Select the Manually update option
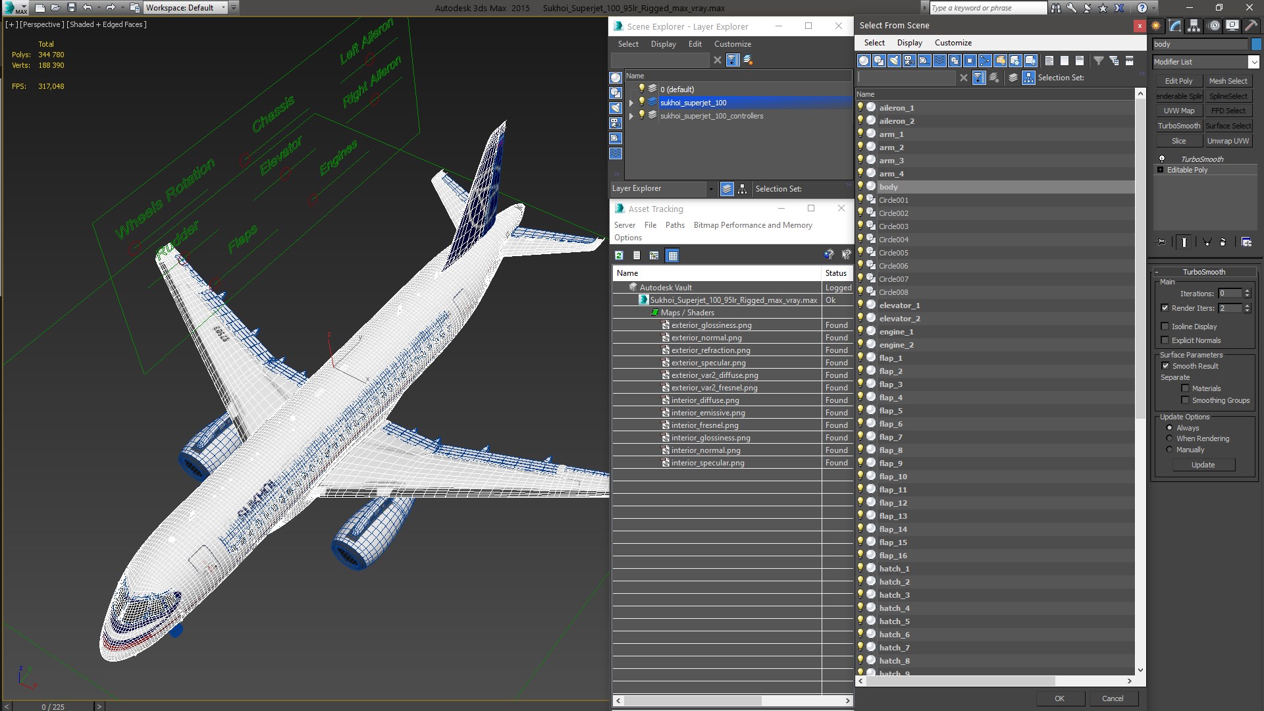 (x=1170, y=450)
